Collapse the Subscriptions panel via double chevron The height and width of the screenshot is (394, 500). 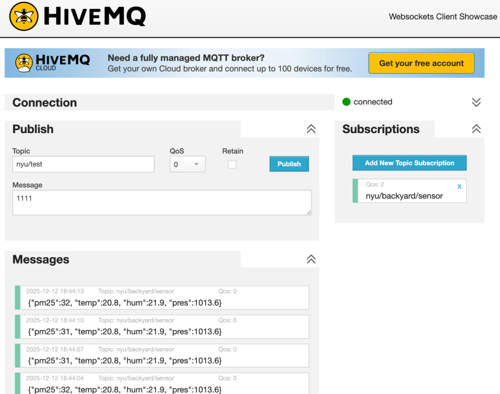click(476, 129)
